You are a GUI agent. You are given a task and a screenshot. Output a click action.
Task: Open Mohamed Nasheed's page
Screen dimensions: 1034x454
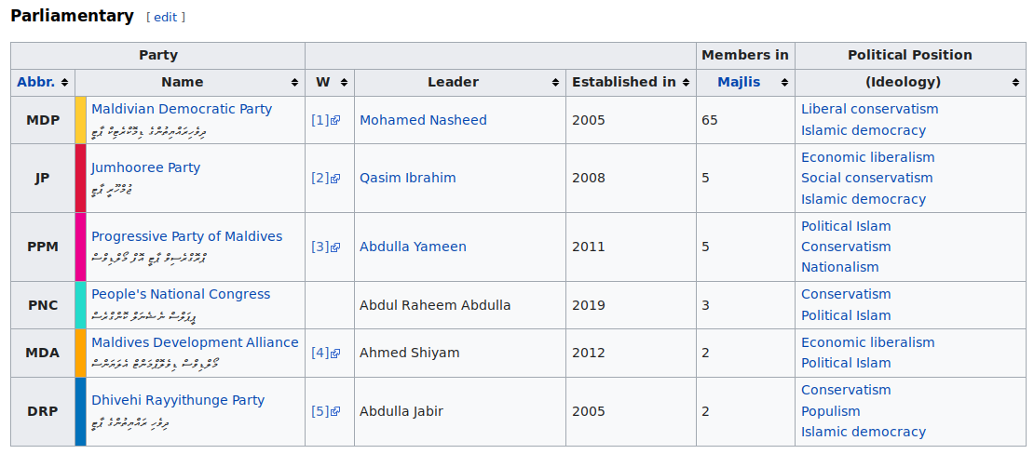point(423,120)
